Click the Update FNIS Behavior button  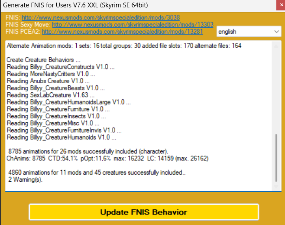pyautogui.click(x=144, y=212)
